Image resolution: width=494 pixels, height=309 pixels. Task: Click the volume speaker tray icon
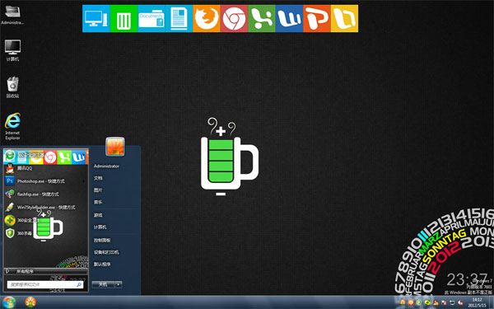coord(460,302)
